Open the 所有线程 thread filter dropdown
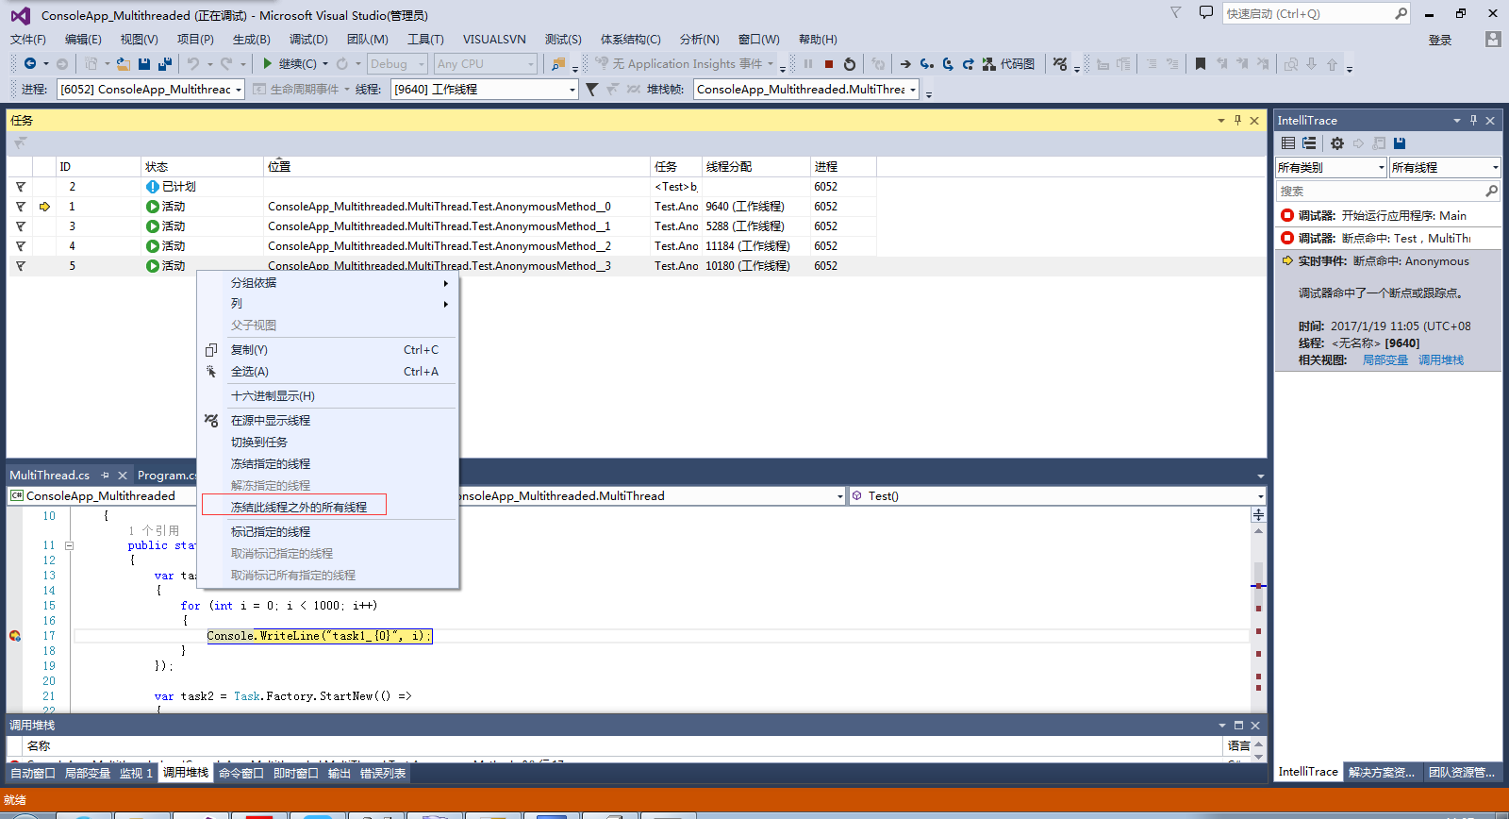The image size is (1509, 819). click(1445, 167)
